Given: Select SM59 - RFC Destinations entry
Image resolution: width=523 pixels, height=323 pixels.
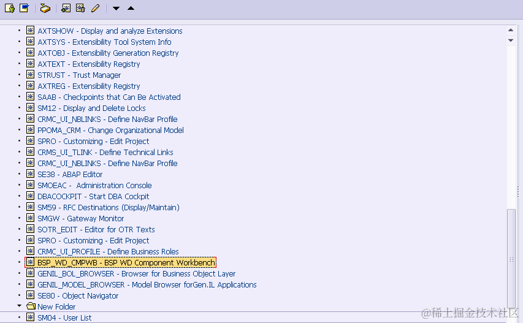Looking at the screenshot, I should click(x=109, y=207).
